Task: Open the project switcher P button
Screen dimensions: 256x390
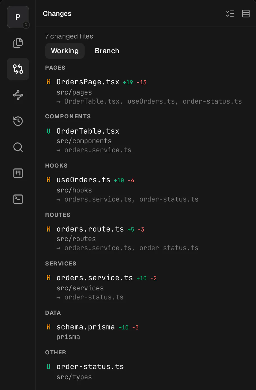Action: point(18,17)
